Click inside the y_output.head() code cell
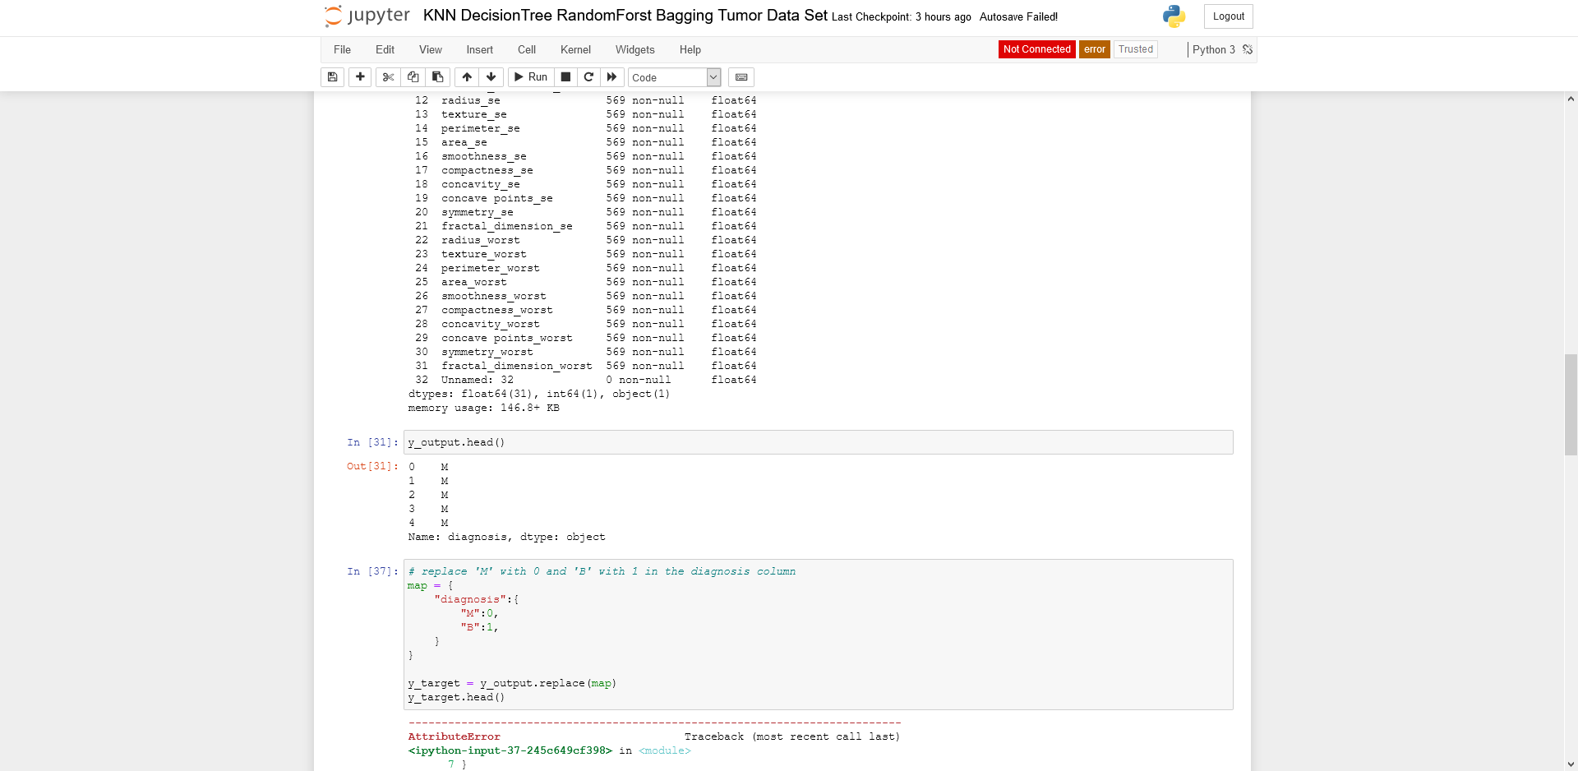Image resolution: width=1578 pixels, height=771 pixels. point(740,442)
